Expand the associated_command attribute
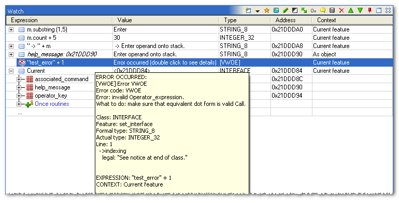Screen dimensions: 399x203 (19, 79)
